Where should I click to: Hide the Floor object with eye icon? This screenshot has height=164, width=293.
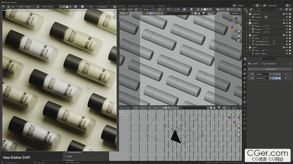tap(287, 38)
